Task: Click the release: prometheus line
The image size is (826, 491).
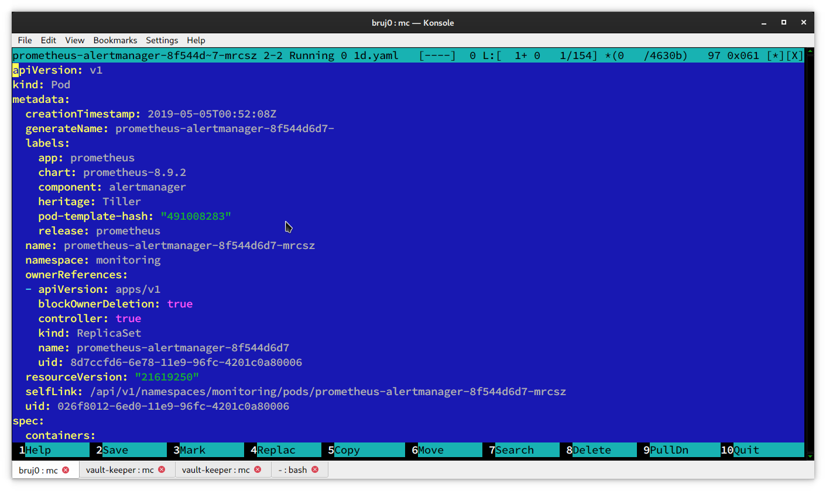Action: [100, 231]
